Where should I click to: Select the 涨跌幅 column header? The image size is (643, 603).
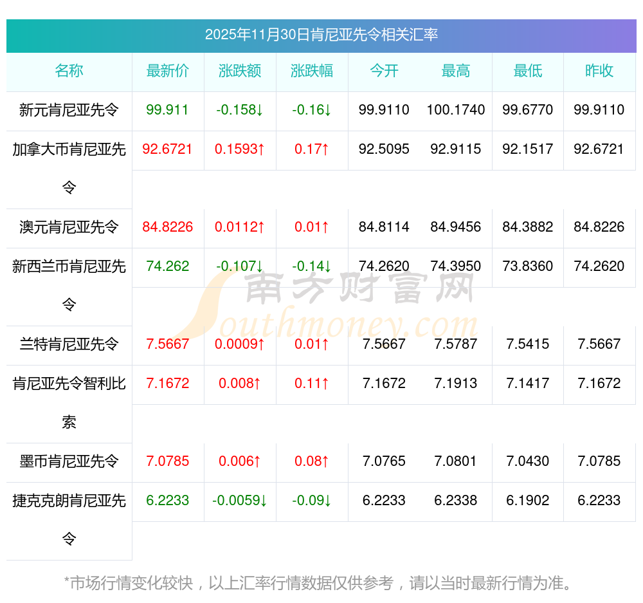pyautogui.click(x=312, y=71)
